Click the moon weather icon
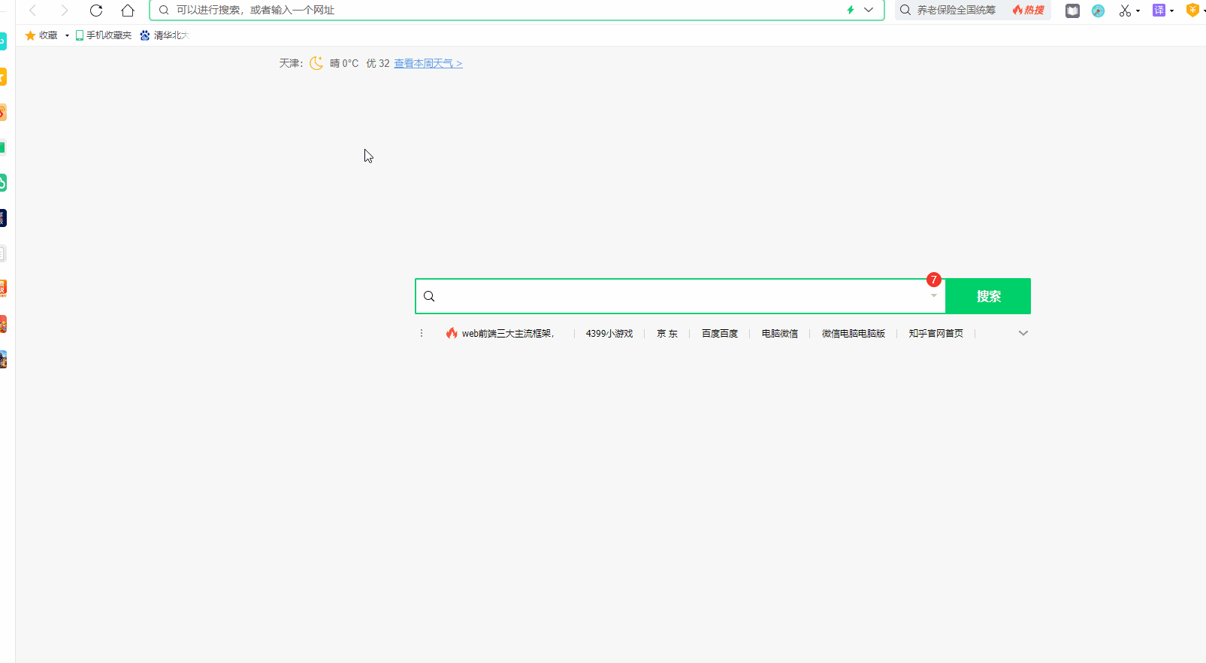This screenshot has height=663, width=1206. click(316, 63)
